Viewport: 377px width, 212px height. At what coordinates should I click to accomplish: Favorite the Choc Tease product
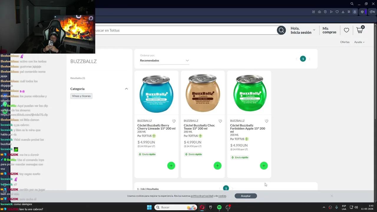point(220,121)
